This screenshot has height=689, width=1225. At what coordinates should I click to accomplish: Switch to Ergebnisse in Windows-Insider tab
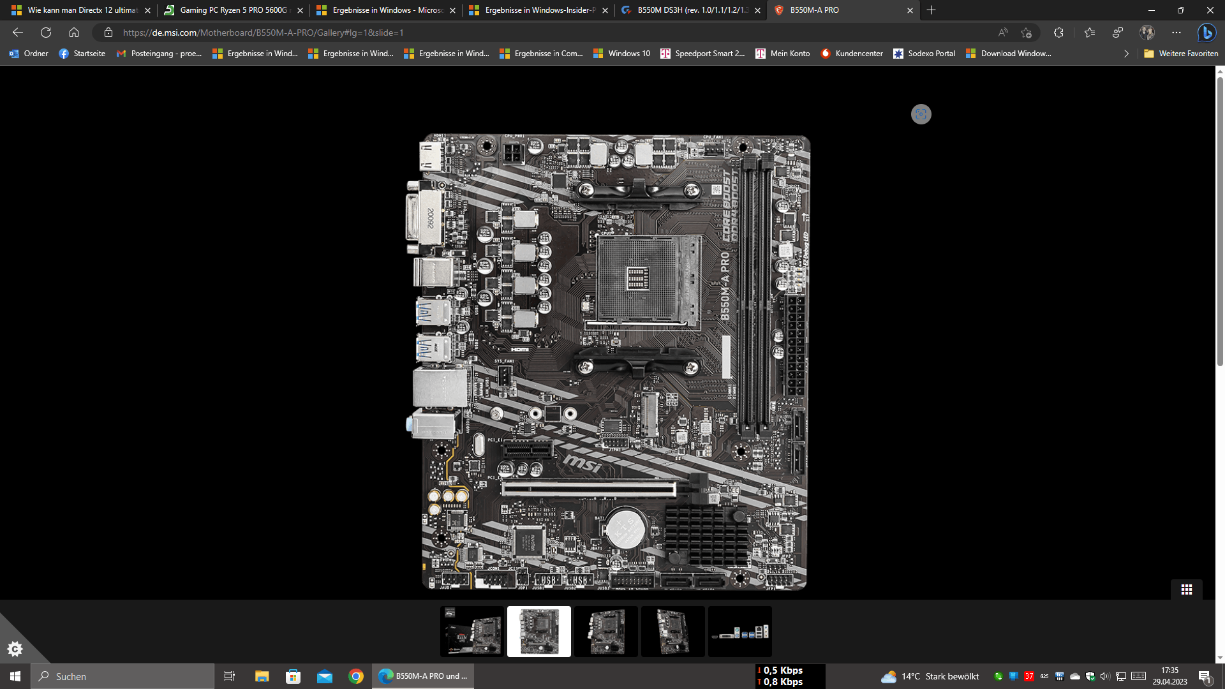(538, 10)
